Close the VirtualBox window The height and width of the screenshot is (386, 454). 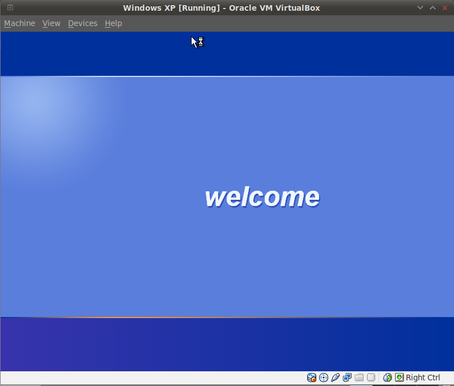click(x=445, y=8)
